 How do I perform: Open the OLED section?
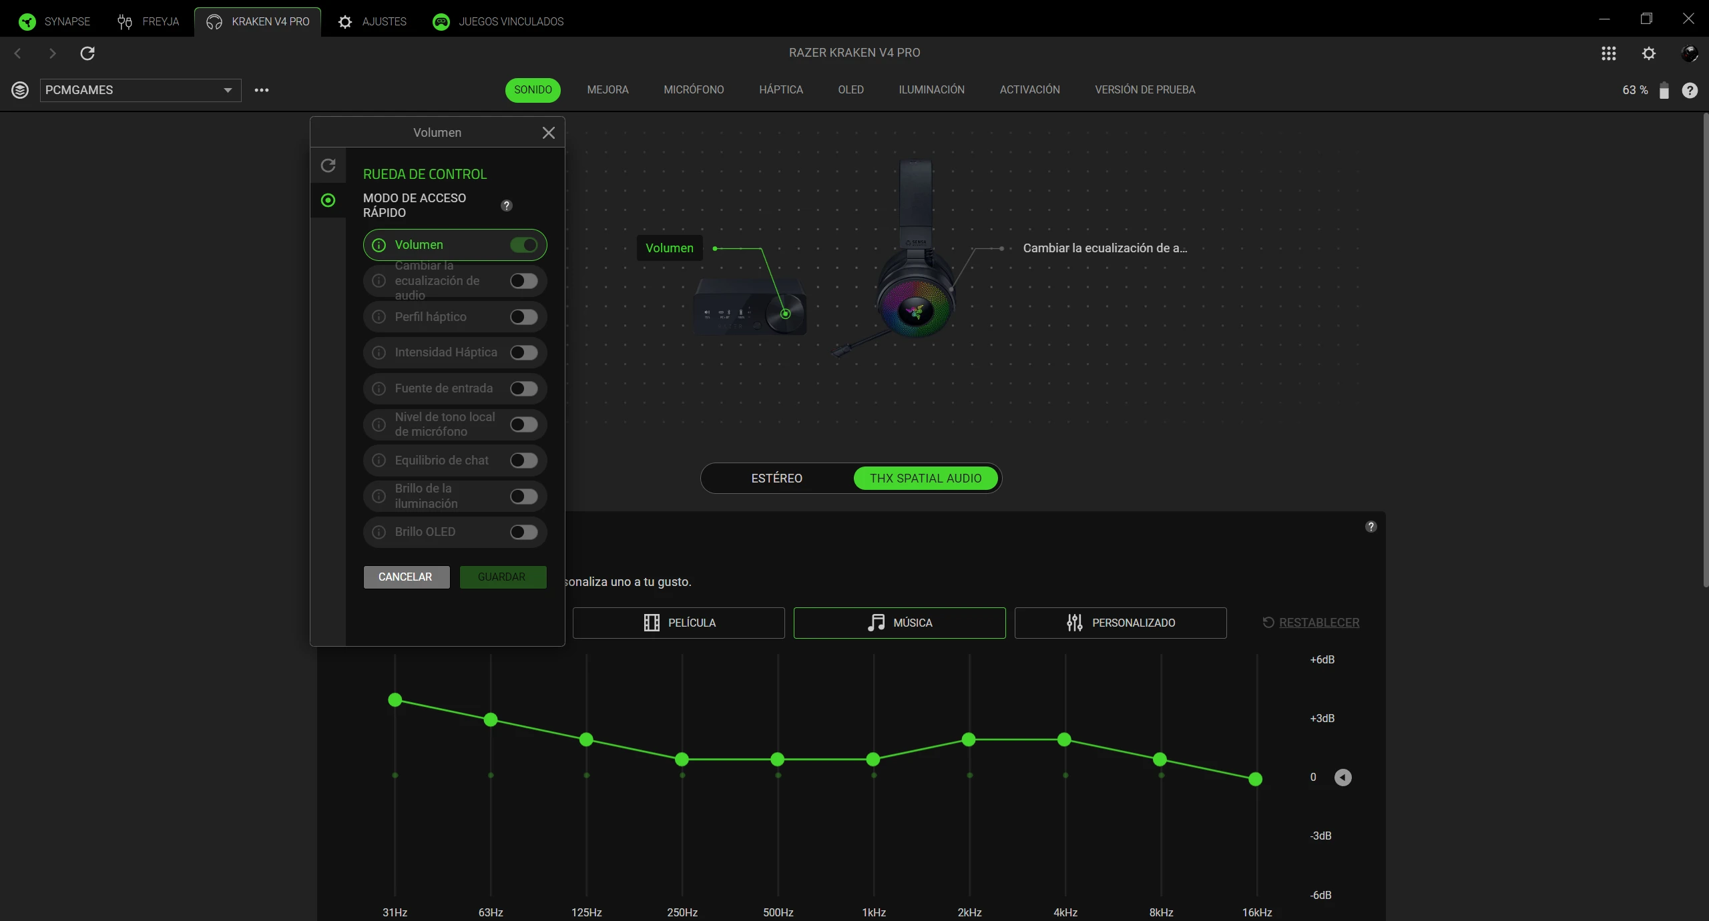[851, 89]
